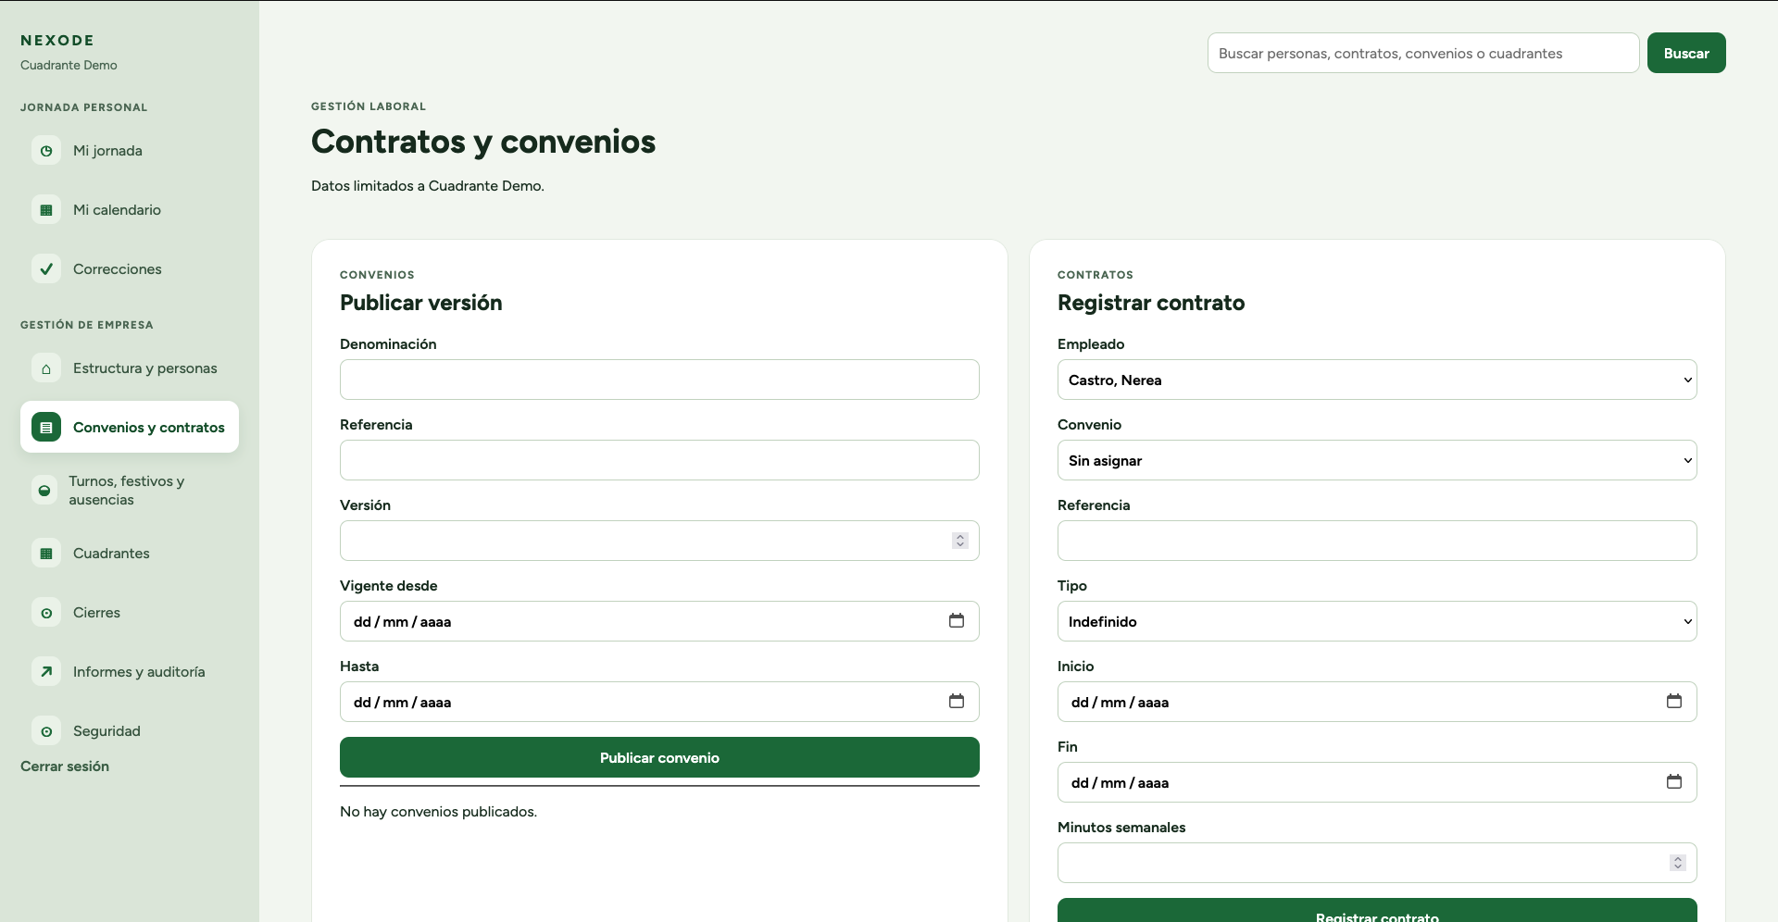Click the Seguridad circle icon
This screenshot has width=1778, height=922.
[x=46, y=730]
